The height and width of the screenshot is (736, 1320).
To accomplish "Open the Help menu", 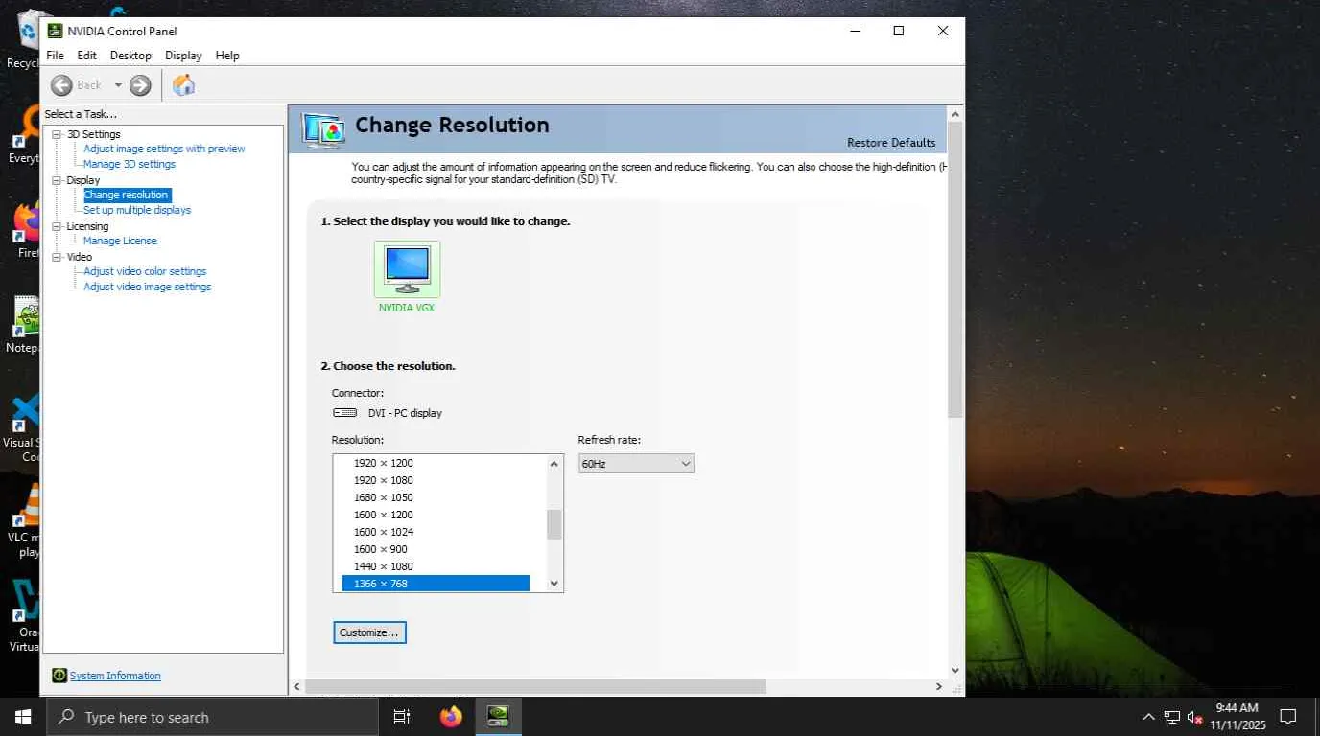I will coord(227,56).
